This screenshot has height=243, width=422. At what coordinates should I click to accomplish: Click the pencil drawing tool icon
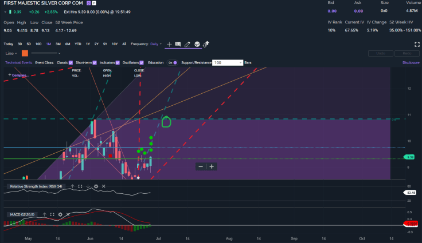tap(187, 44)
